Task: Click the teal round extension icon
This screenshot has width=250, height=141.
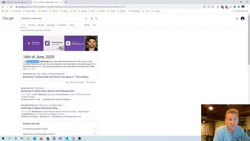Action: click(234, 7)
